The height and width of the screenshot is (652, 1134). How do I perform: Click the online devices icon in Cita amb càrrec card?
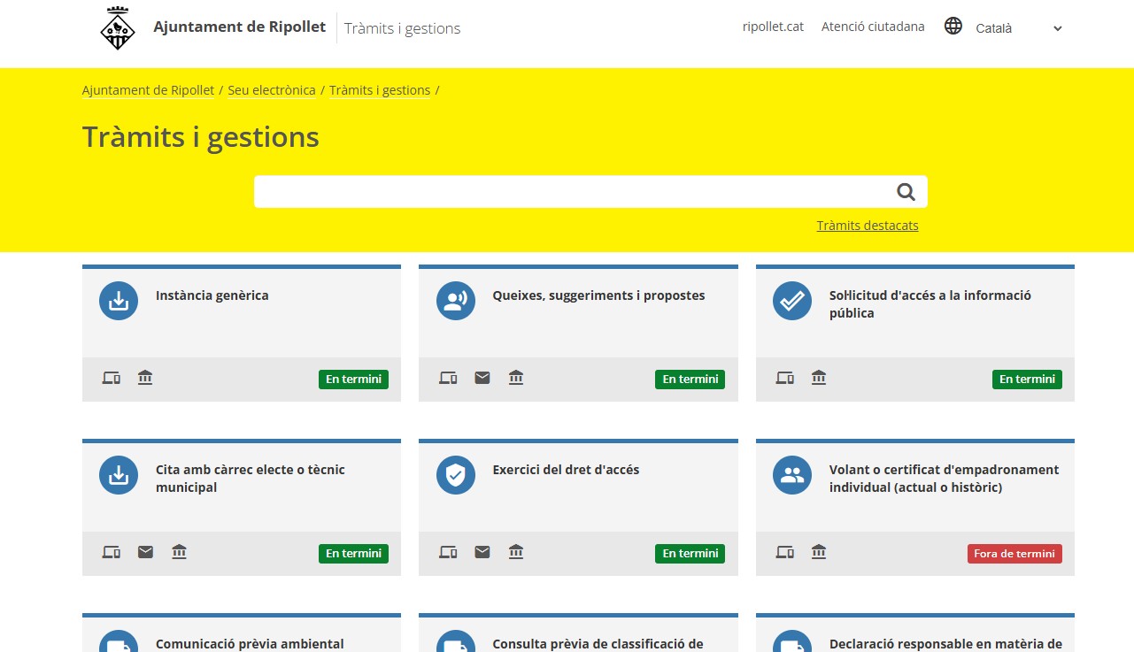112,552
